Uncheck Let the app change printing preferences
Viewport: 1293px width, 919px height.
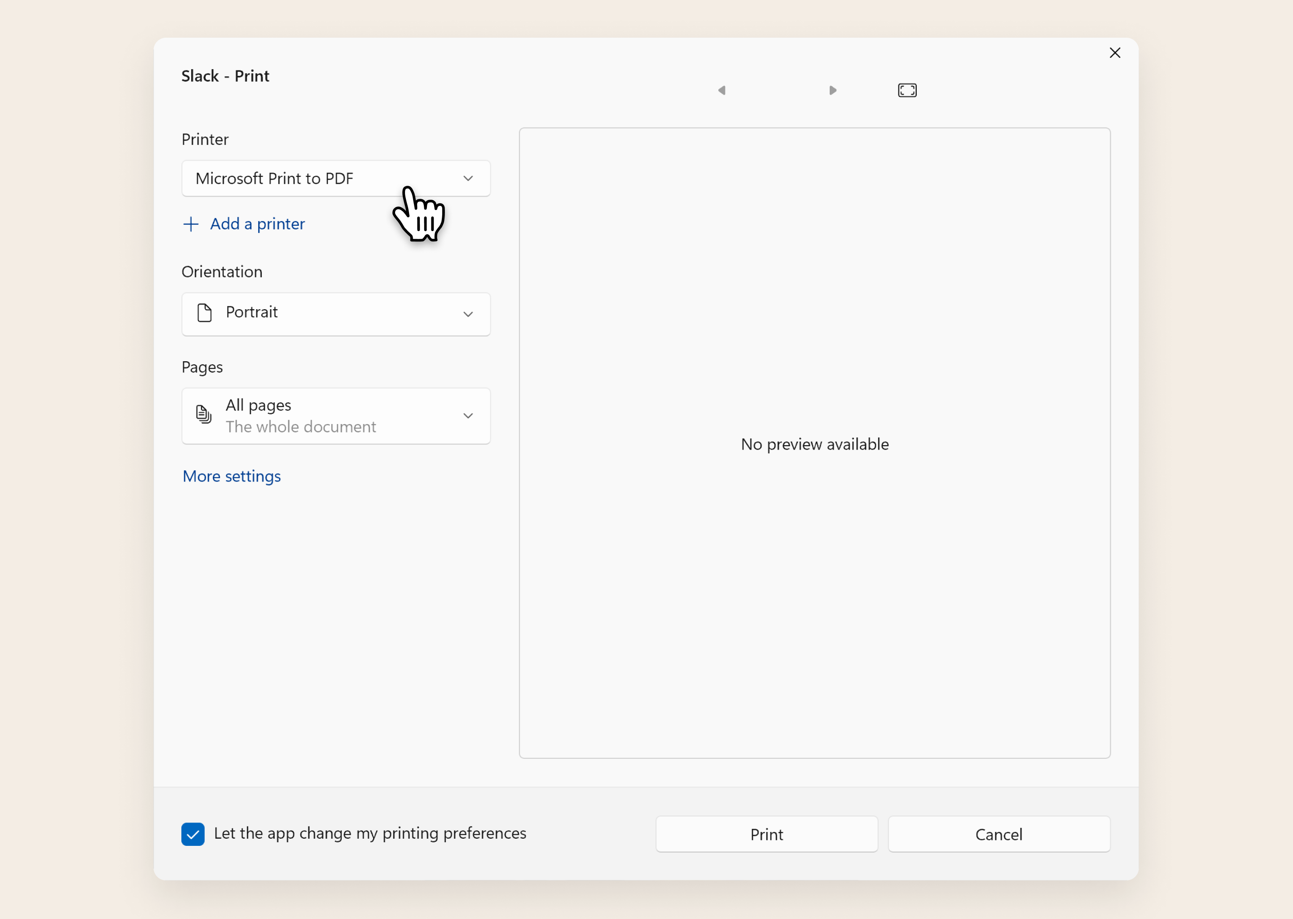(x=193, y=834)
